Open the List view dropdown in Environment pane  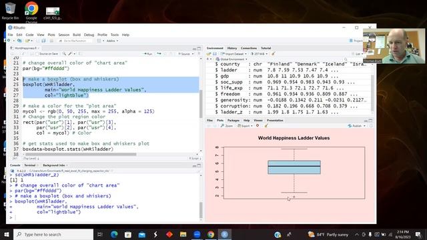tap(359, 54)
